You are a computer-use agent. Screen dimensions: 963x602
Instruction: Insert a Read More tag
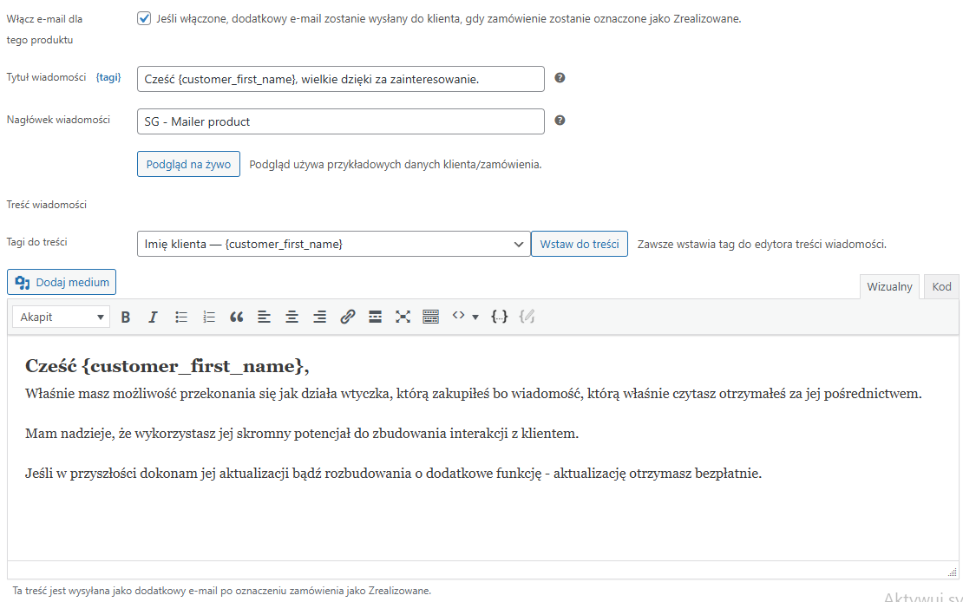point(375,317)
